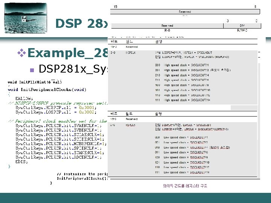This screenshot has height=203, width=271.
Task: Click '100 Low speed clock = SYSCLKOUT/8'
Action: (181, 158)
